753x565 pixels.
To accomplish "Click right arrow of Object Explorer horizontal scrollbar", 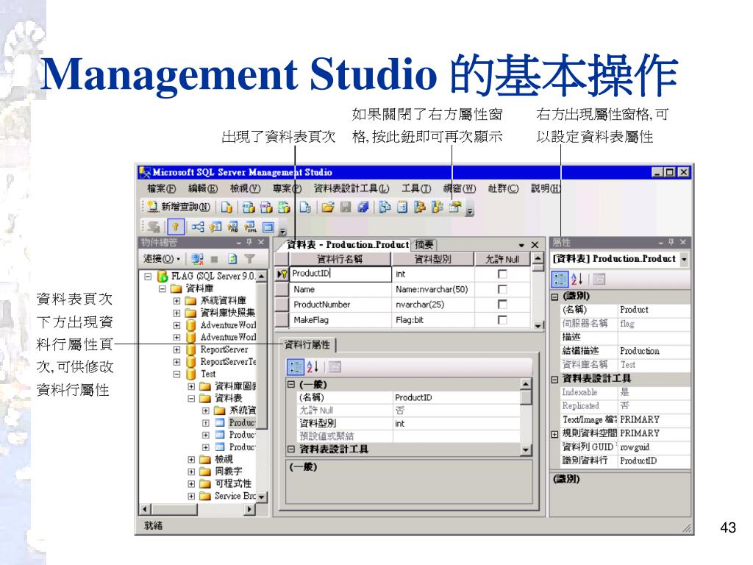I will (249, 509).
